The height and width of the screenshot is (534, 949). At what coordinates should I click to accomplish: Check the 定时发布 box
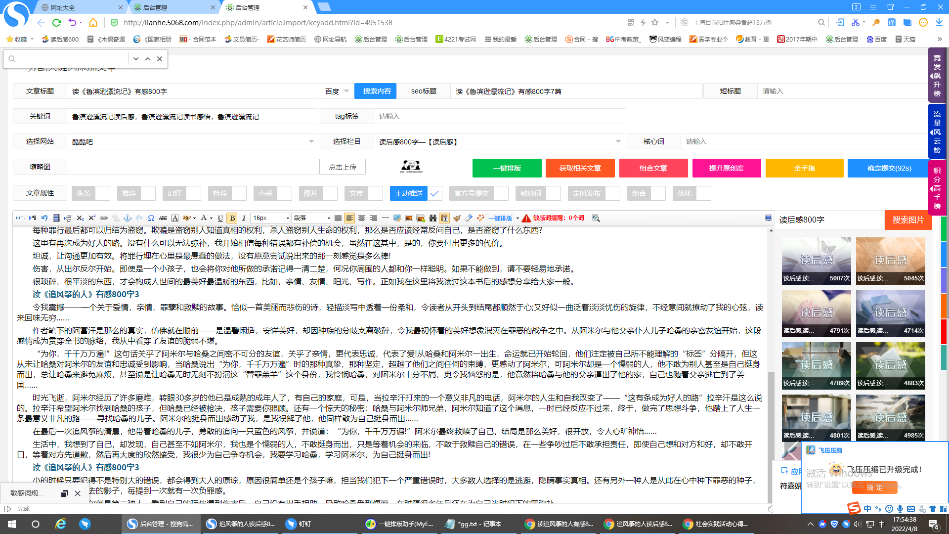[x=613, y=193]
